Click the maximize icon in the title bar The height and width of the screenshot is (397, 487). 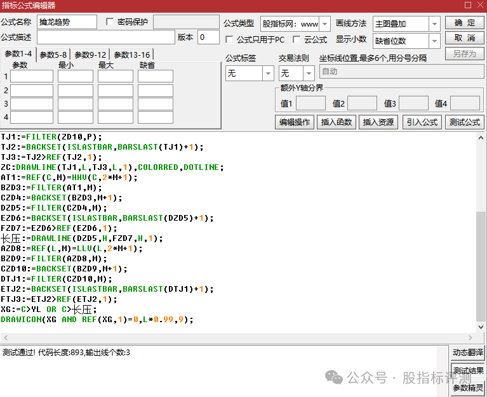pyautogui.click(x=467, y=6)
